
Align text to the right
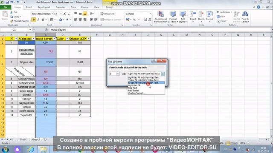pos(85,20)
